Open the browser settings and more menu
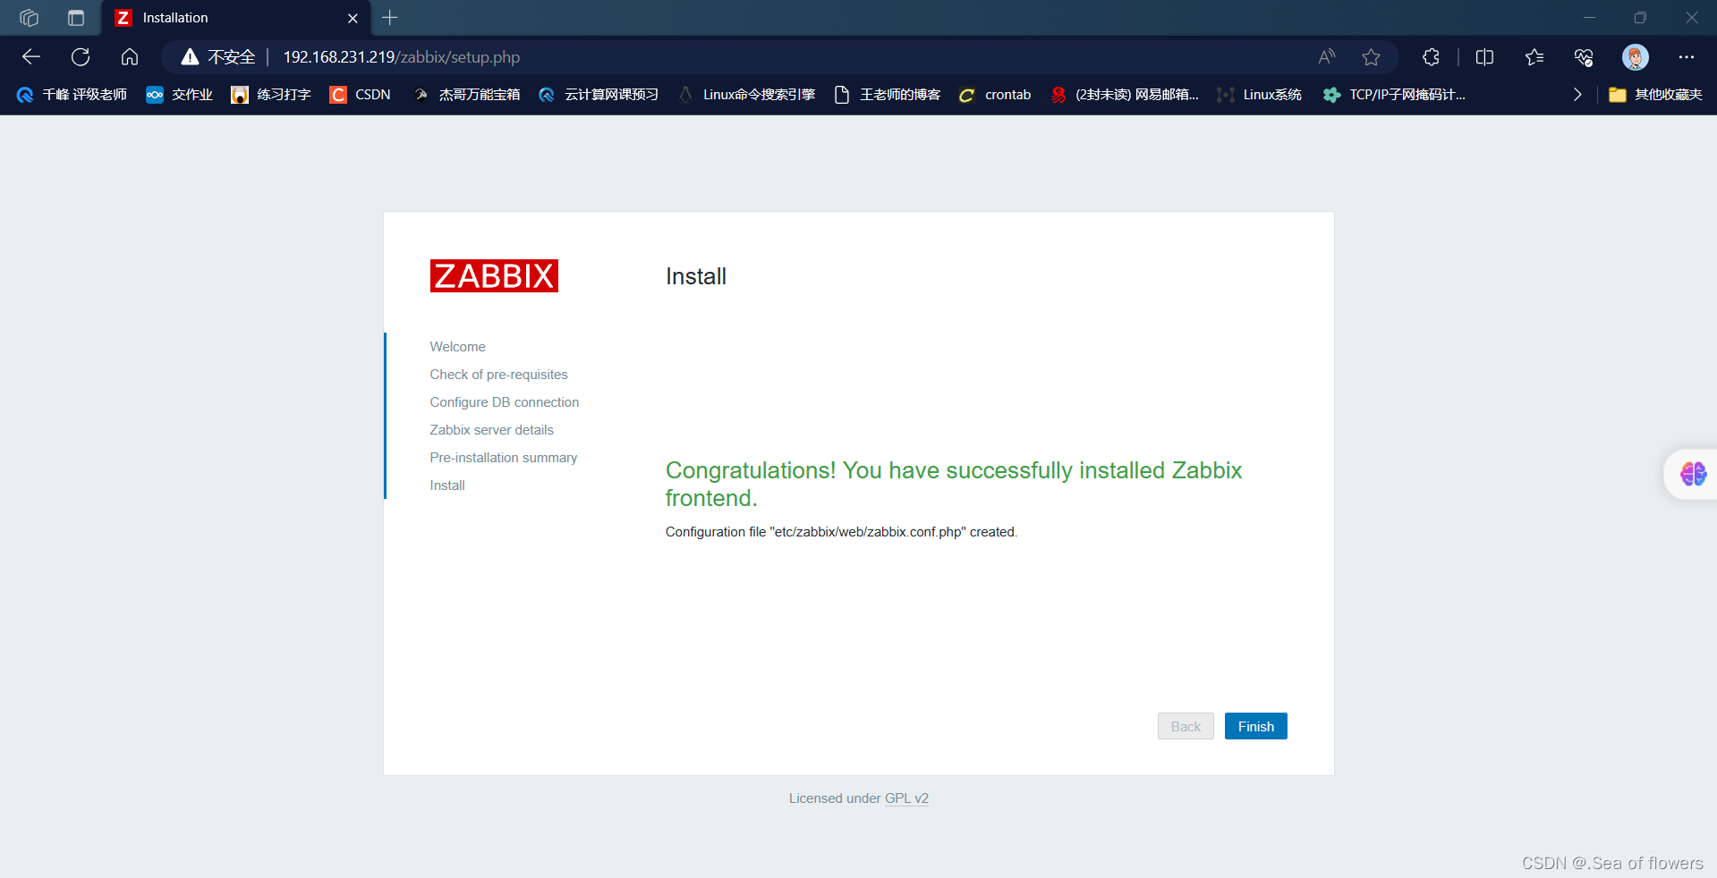Image resolution: width=1717 pixels, height=878 pixels. (1687, 57)
